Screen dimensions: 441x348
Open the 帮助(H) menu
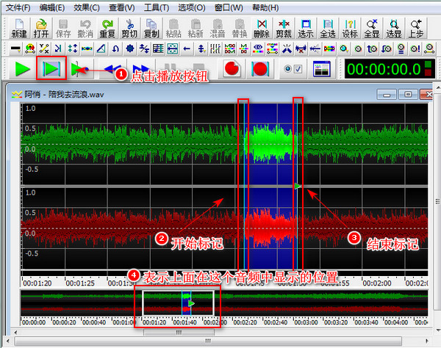point(265,7)
